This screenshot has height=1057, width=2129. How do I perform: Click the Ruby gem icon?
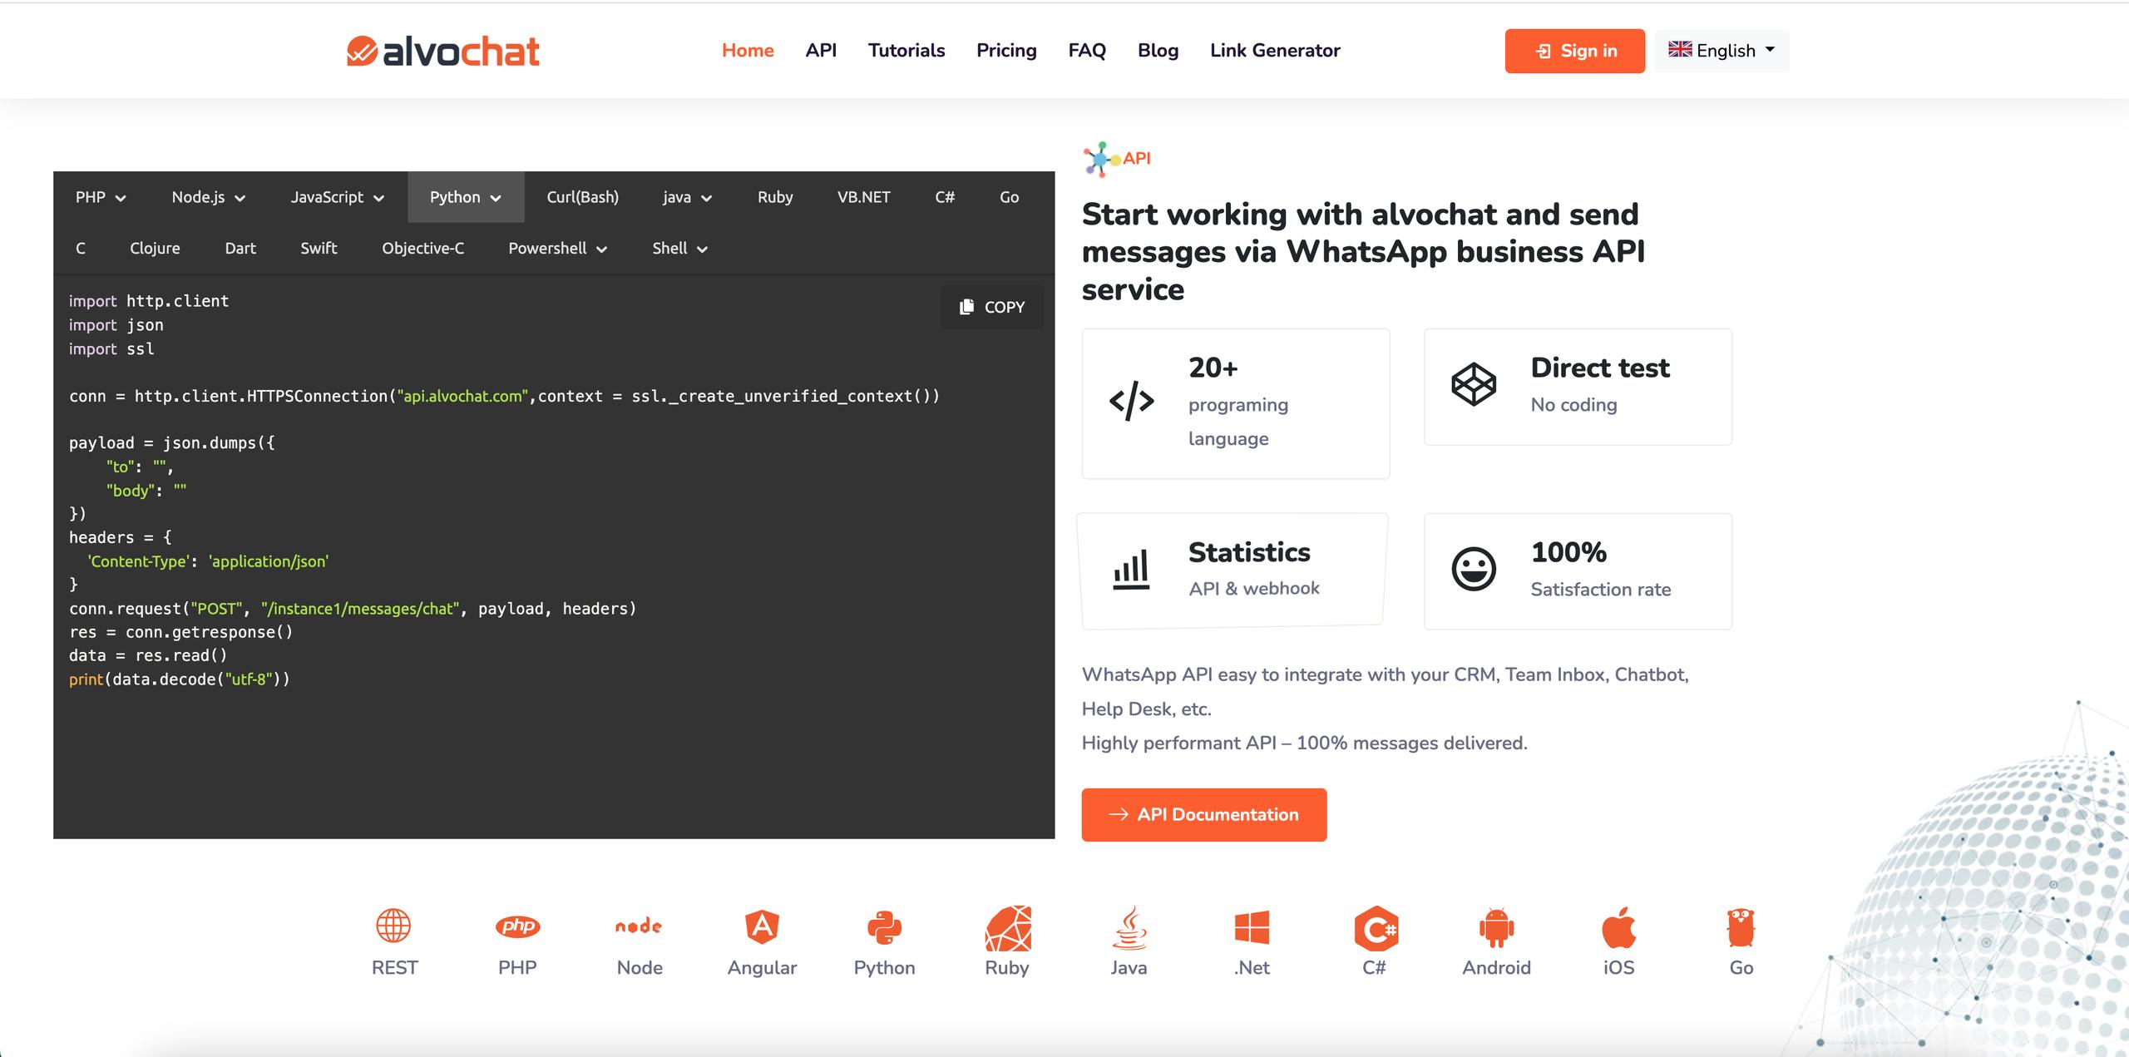pos(1007,928)
